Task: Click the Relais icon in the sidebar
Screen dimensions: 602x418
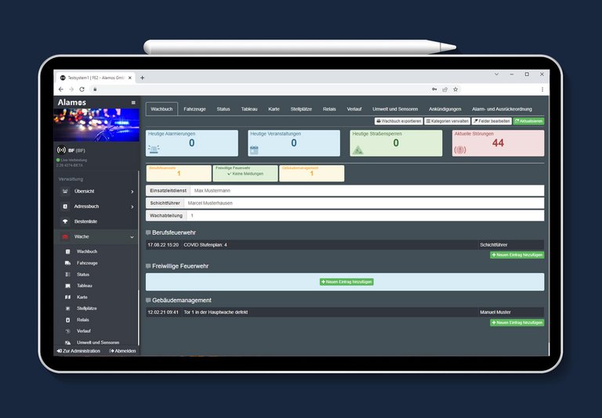Action: point(67,320)
